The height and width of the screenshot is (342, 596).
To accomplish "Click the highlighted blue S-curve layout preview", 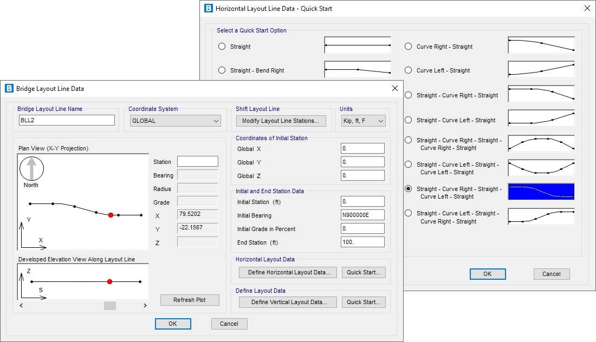I will [x=541, y=192].
